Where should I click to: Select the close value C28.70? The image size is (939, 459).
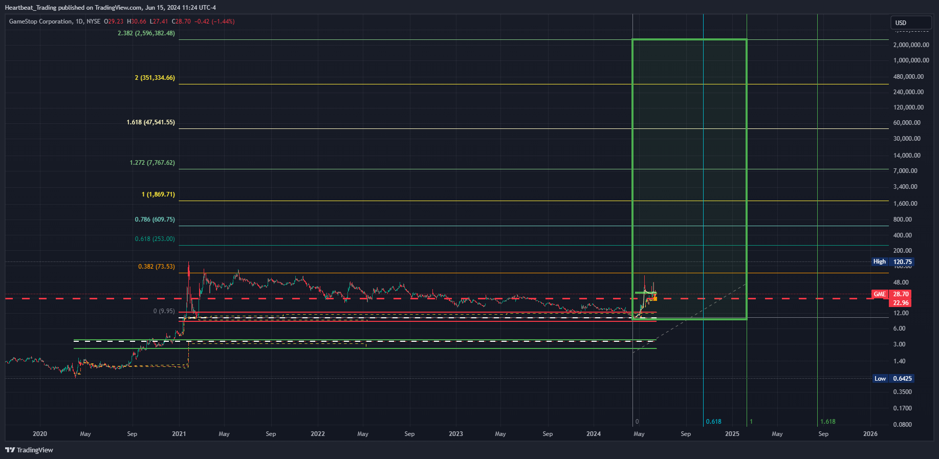181,21
